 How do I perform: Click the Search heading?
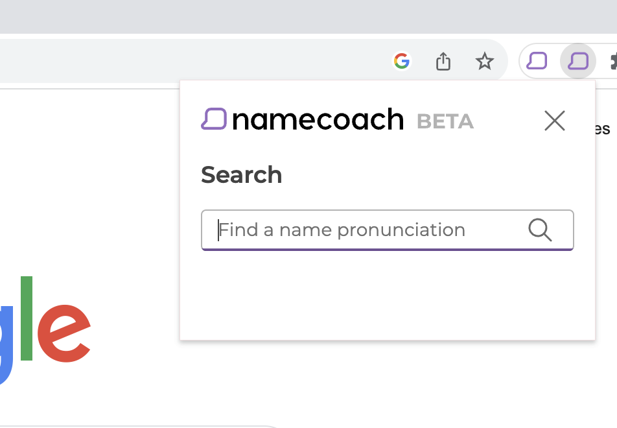[x=241, y=174]
